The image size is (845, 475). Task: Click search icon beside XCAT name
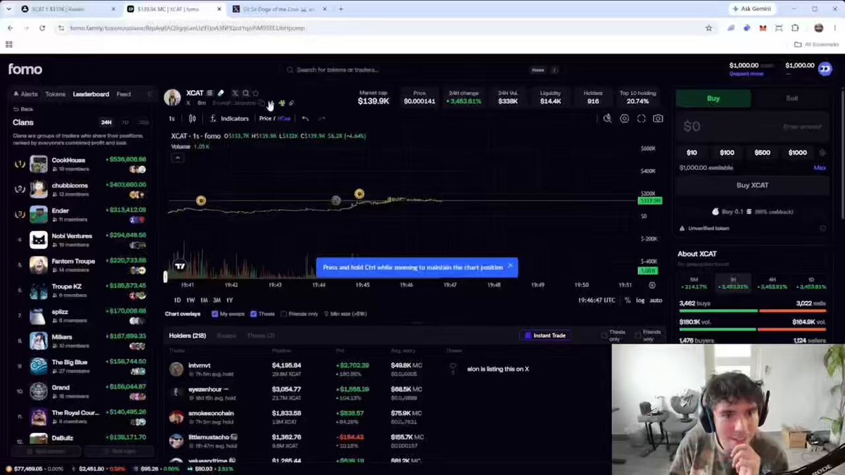[x=246, y=93]
